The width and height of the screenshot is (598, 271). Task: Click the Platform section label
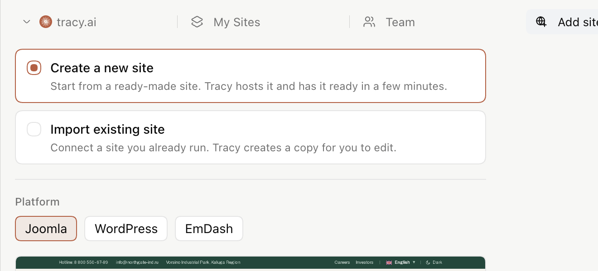38,201
